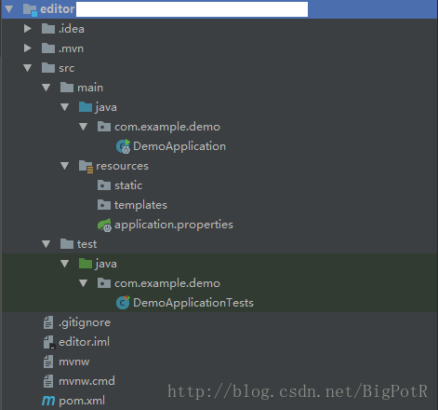The image size is (438, 410).
Task: Collapse the java folder under main
Action: 65,107
